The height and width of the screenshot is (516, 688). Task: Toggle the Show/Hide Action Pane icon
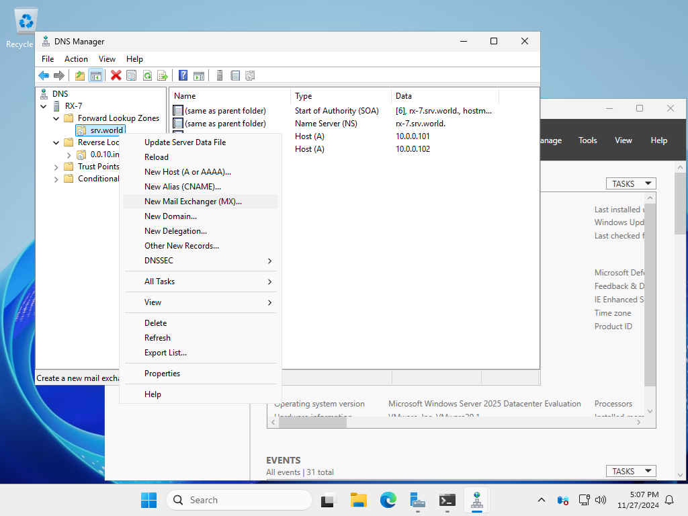pyautogui.click(x=199, y=75)
